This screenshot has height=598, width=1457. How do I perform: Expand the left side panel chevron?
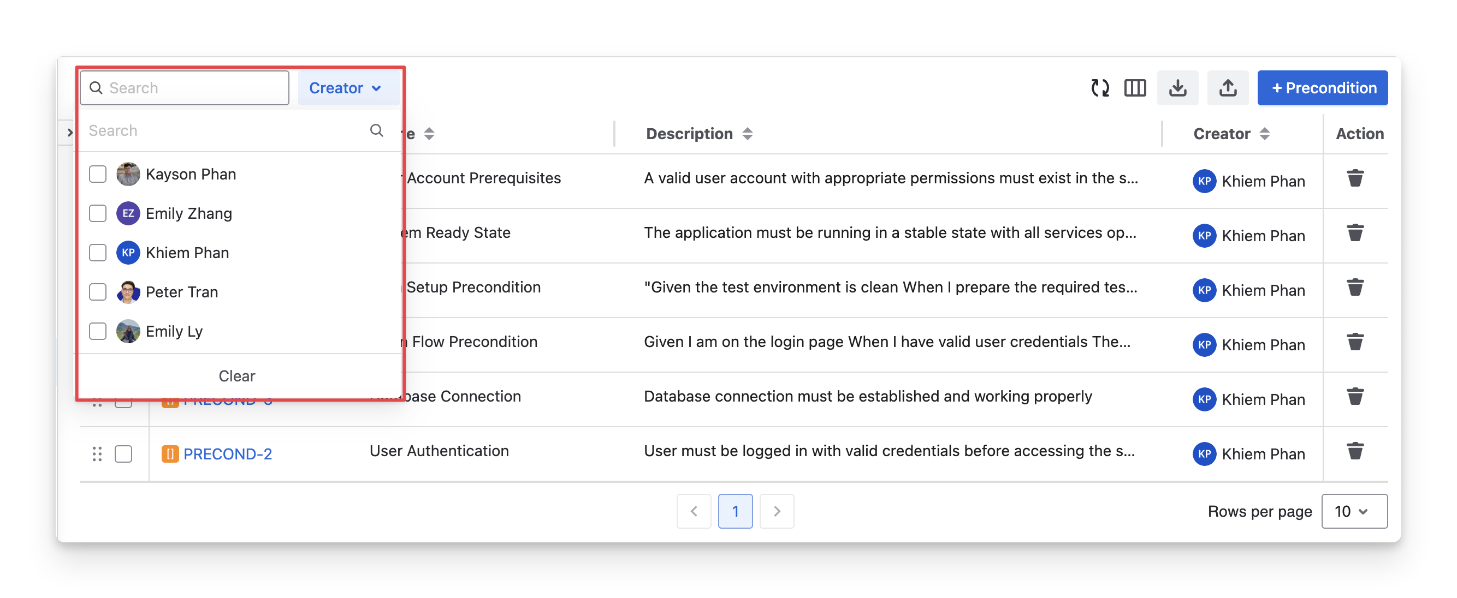[x=69, y=133]
